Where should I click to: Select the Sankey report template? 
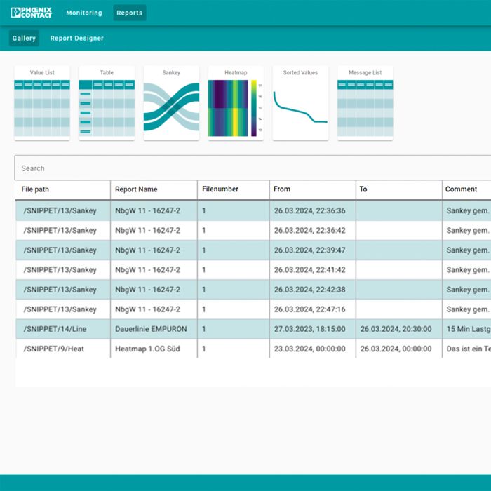click(x=171, y=103)
